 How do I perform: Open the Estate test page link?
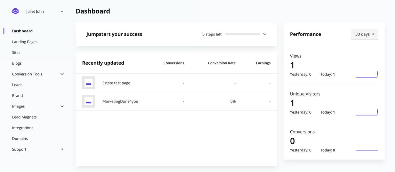pos(116,83)
